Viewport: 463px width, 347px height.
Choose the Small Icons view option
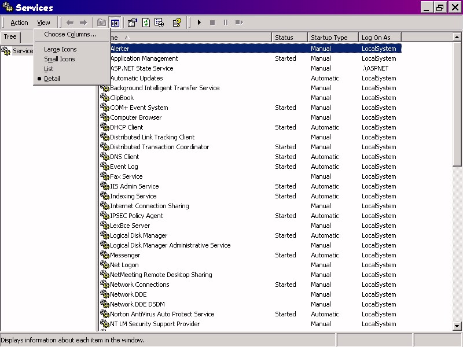point(60,59)
